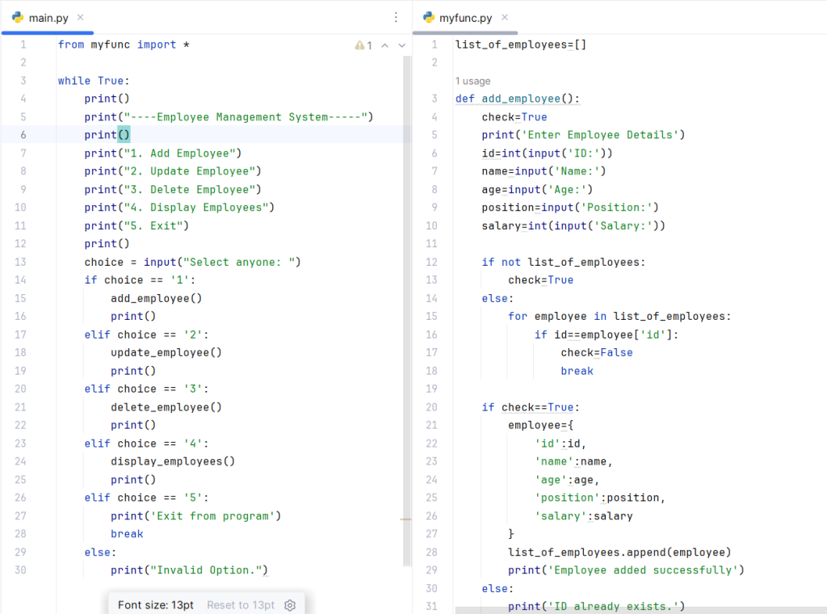Click the warning triangle inspection indicator

click(x=359, y=45)
